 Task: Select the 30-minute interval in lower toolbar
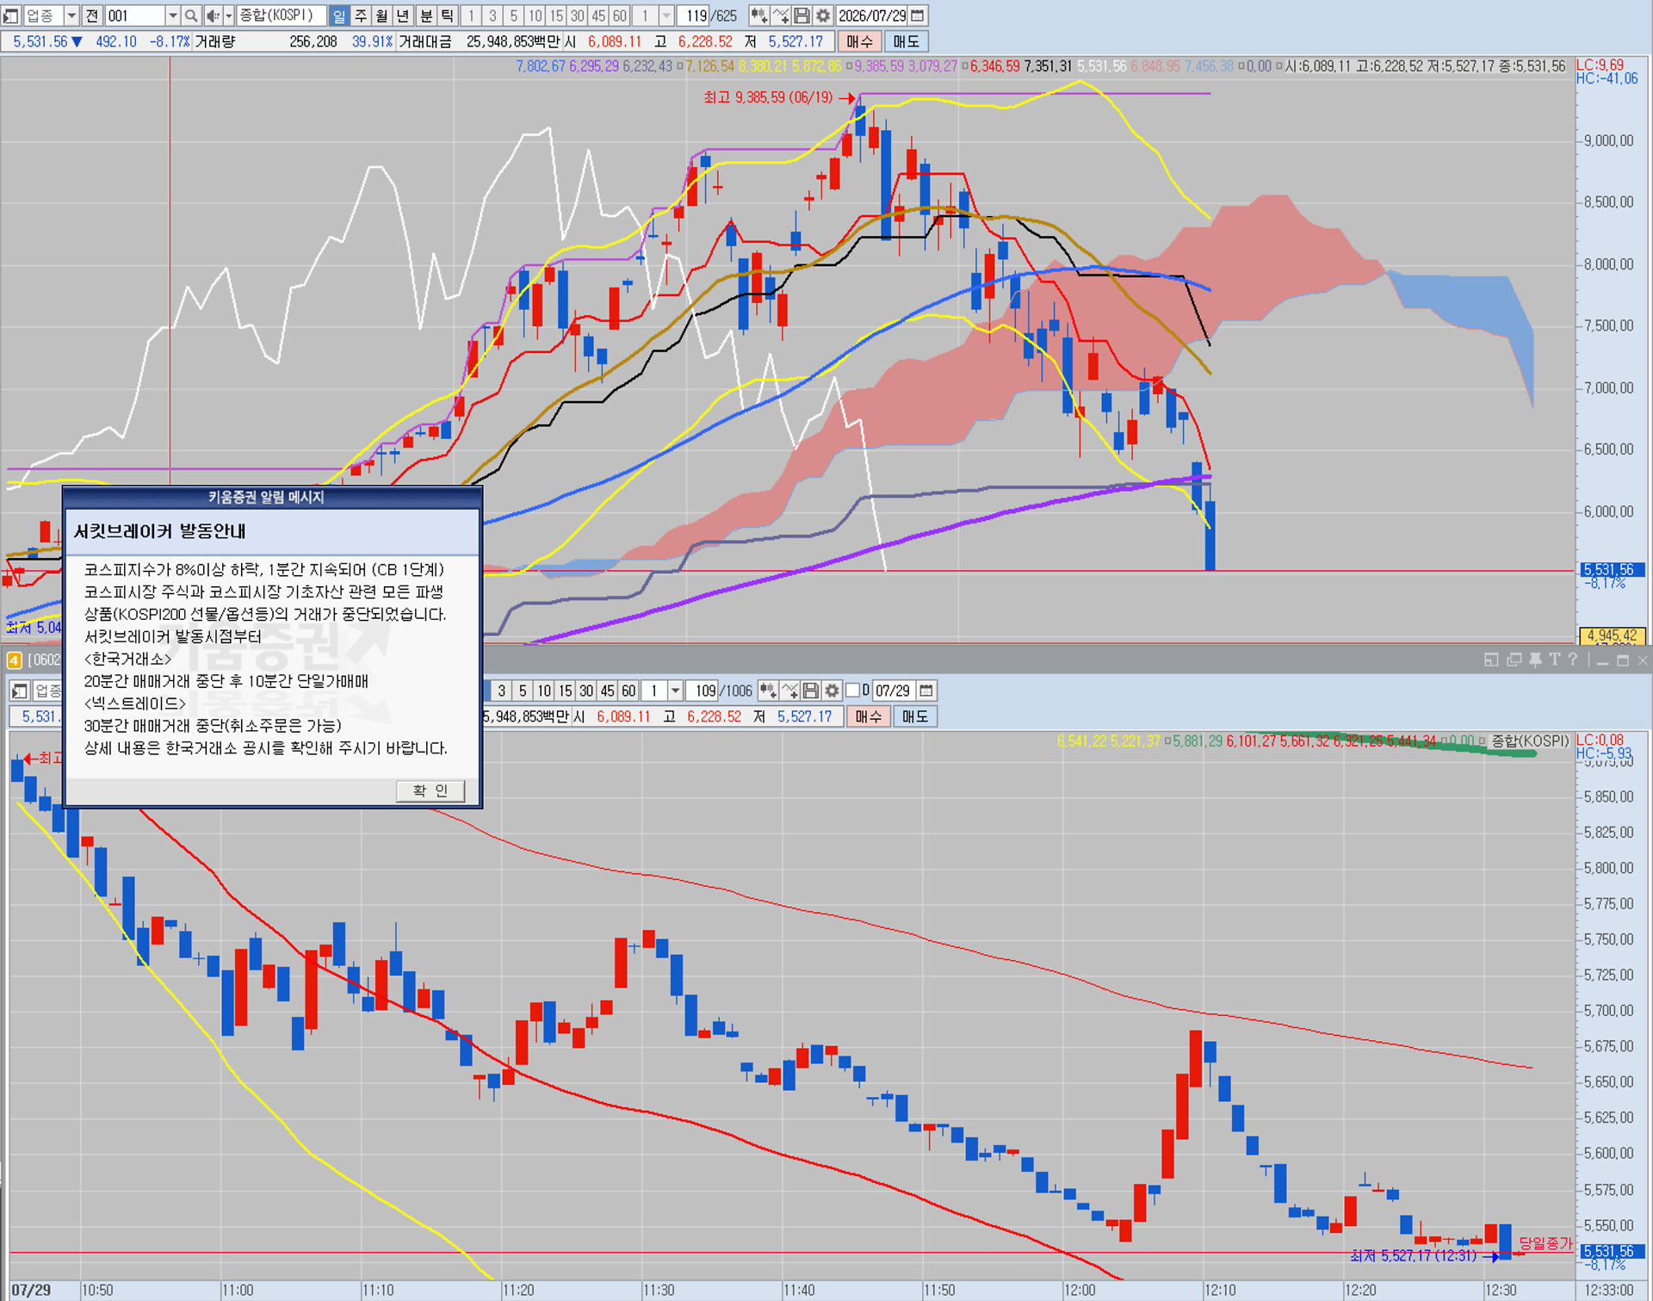click(x=586, y=691)
